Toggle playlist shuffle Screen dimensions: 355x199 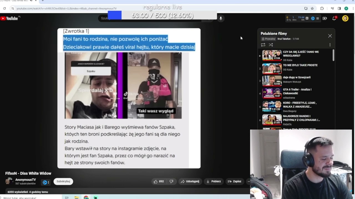tap(271, 45)
